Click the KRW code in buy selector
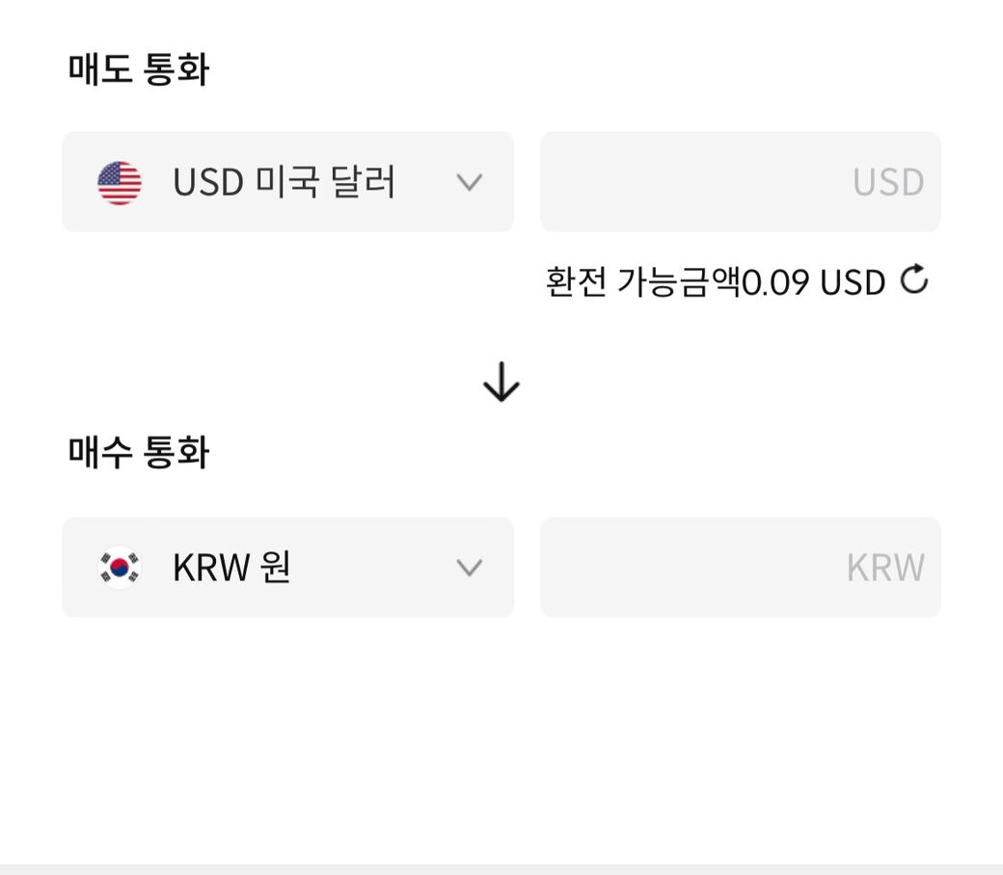1003x875 pixels. tap(211, 568)
